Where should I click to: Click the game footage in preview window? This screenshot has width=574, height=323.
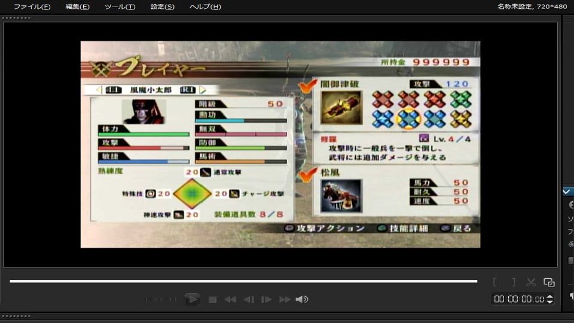pyautogui.click(x=280, y=144)
